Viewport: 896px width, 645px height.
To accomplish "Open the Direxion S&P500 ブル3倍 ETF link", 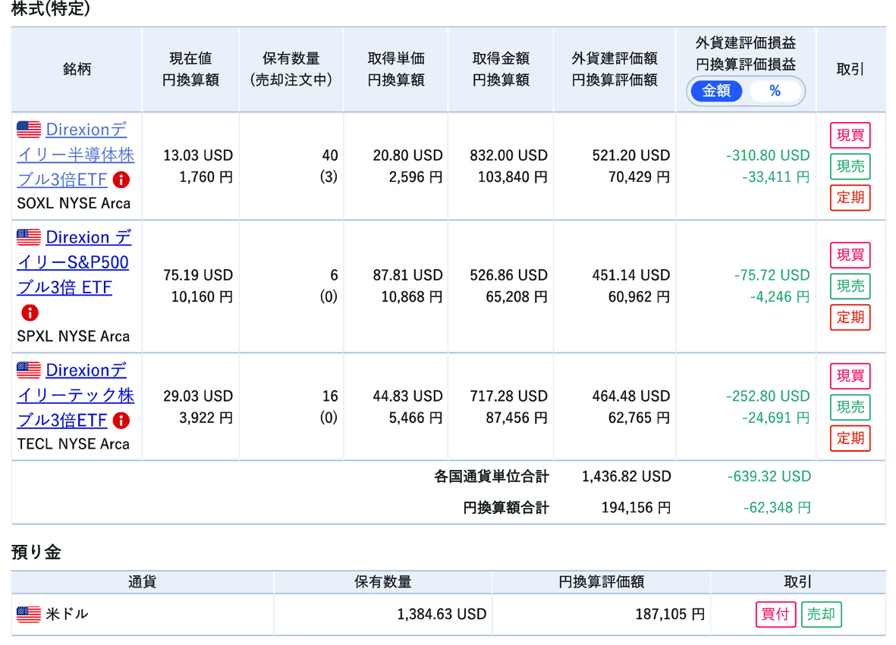I will click(74, 262).
